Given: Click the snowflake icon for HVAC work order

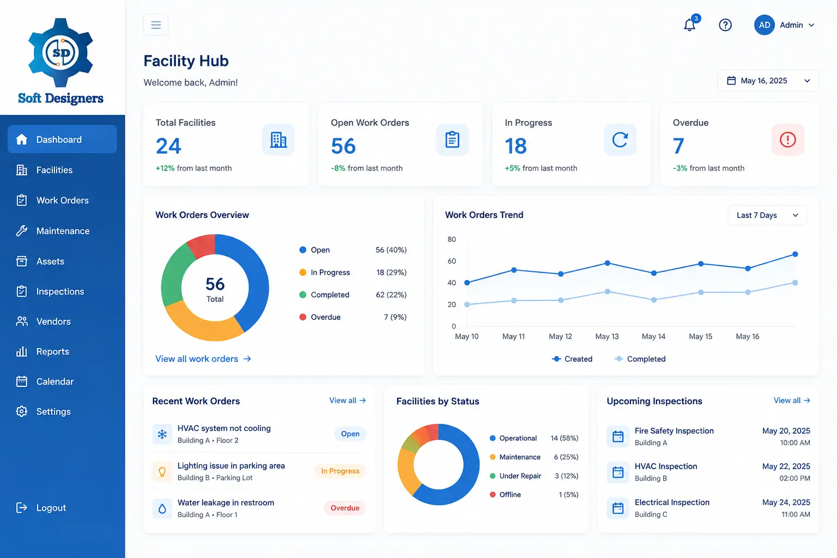Looking at the screenshot, I should click(x=162, y=434).
